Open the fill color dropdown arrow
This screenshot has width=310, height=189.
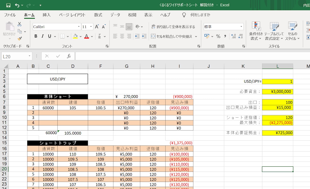click(x=81, y=36)
